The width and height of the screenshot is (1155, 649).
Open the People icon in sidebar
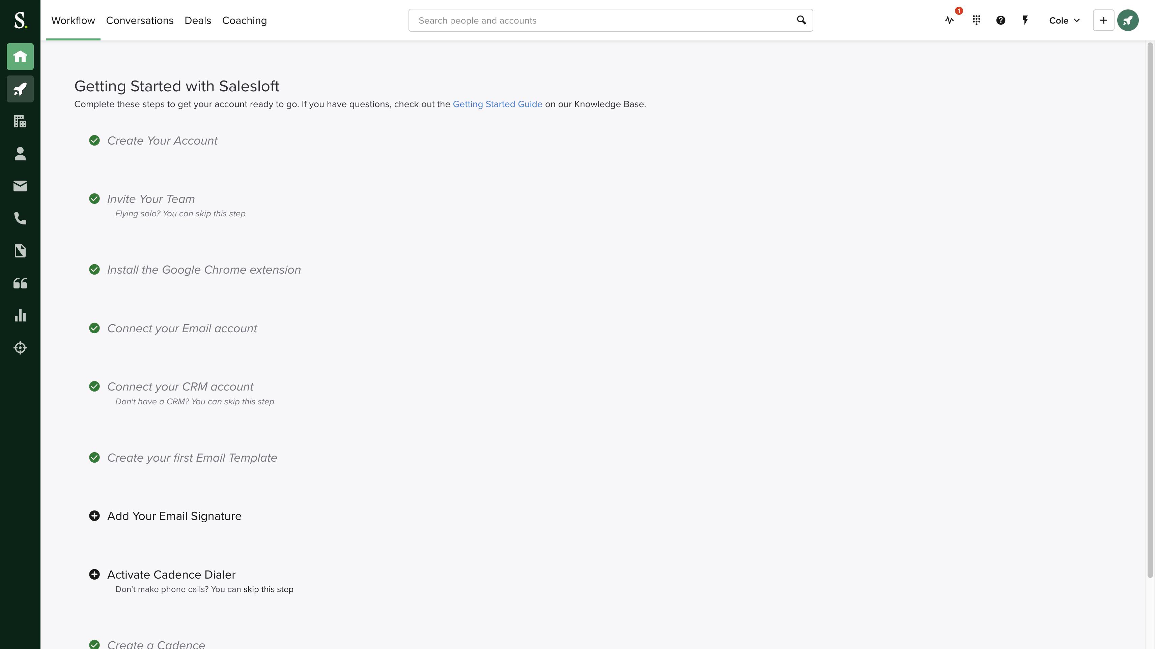click(20, 154)
